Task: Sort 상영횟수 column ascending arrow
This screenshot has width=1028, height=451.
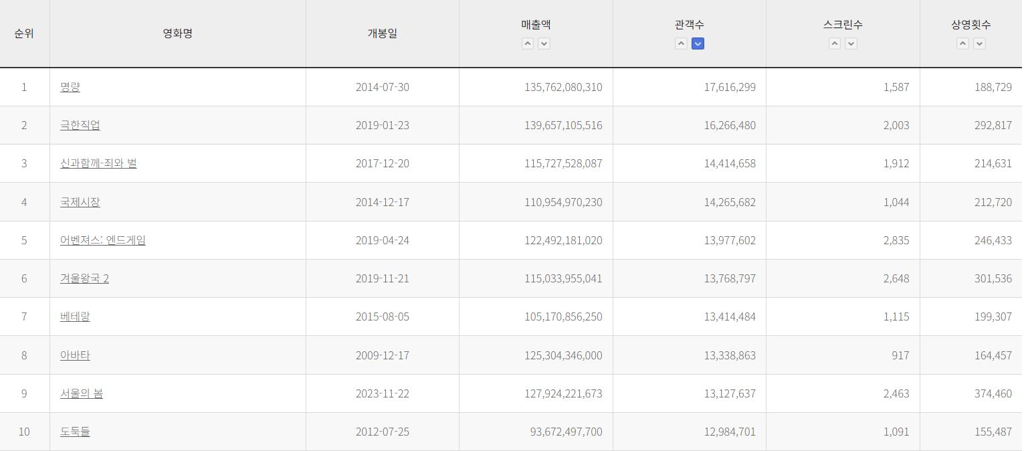Action: (x=962, y=43)
